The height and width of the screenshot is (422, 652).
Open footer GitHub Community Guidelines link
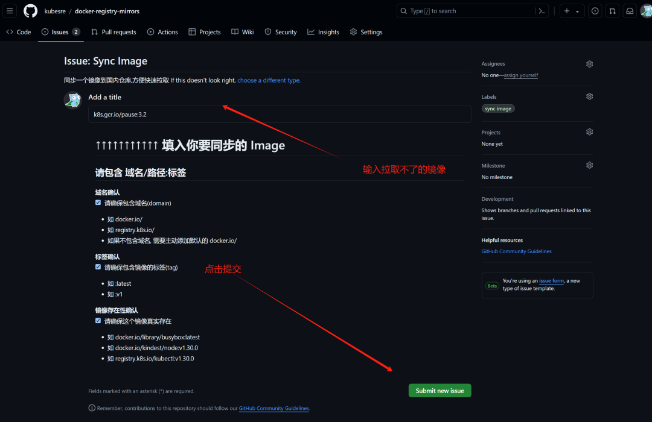point(273,408)
